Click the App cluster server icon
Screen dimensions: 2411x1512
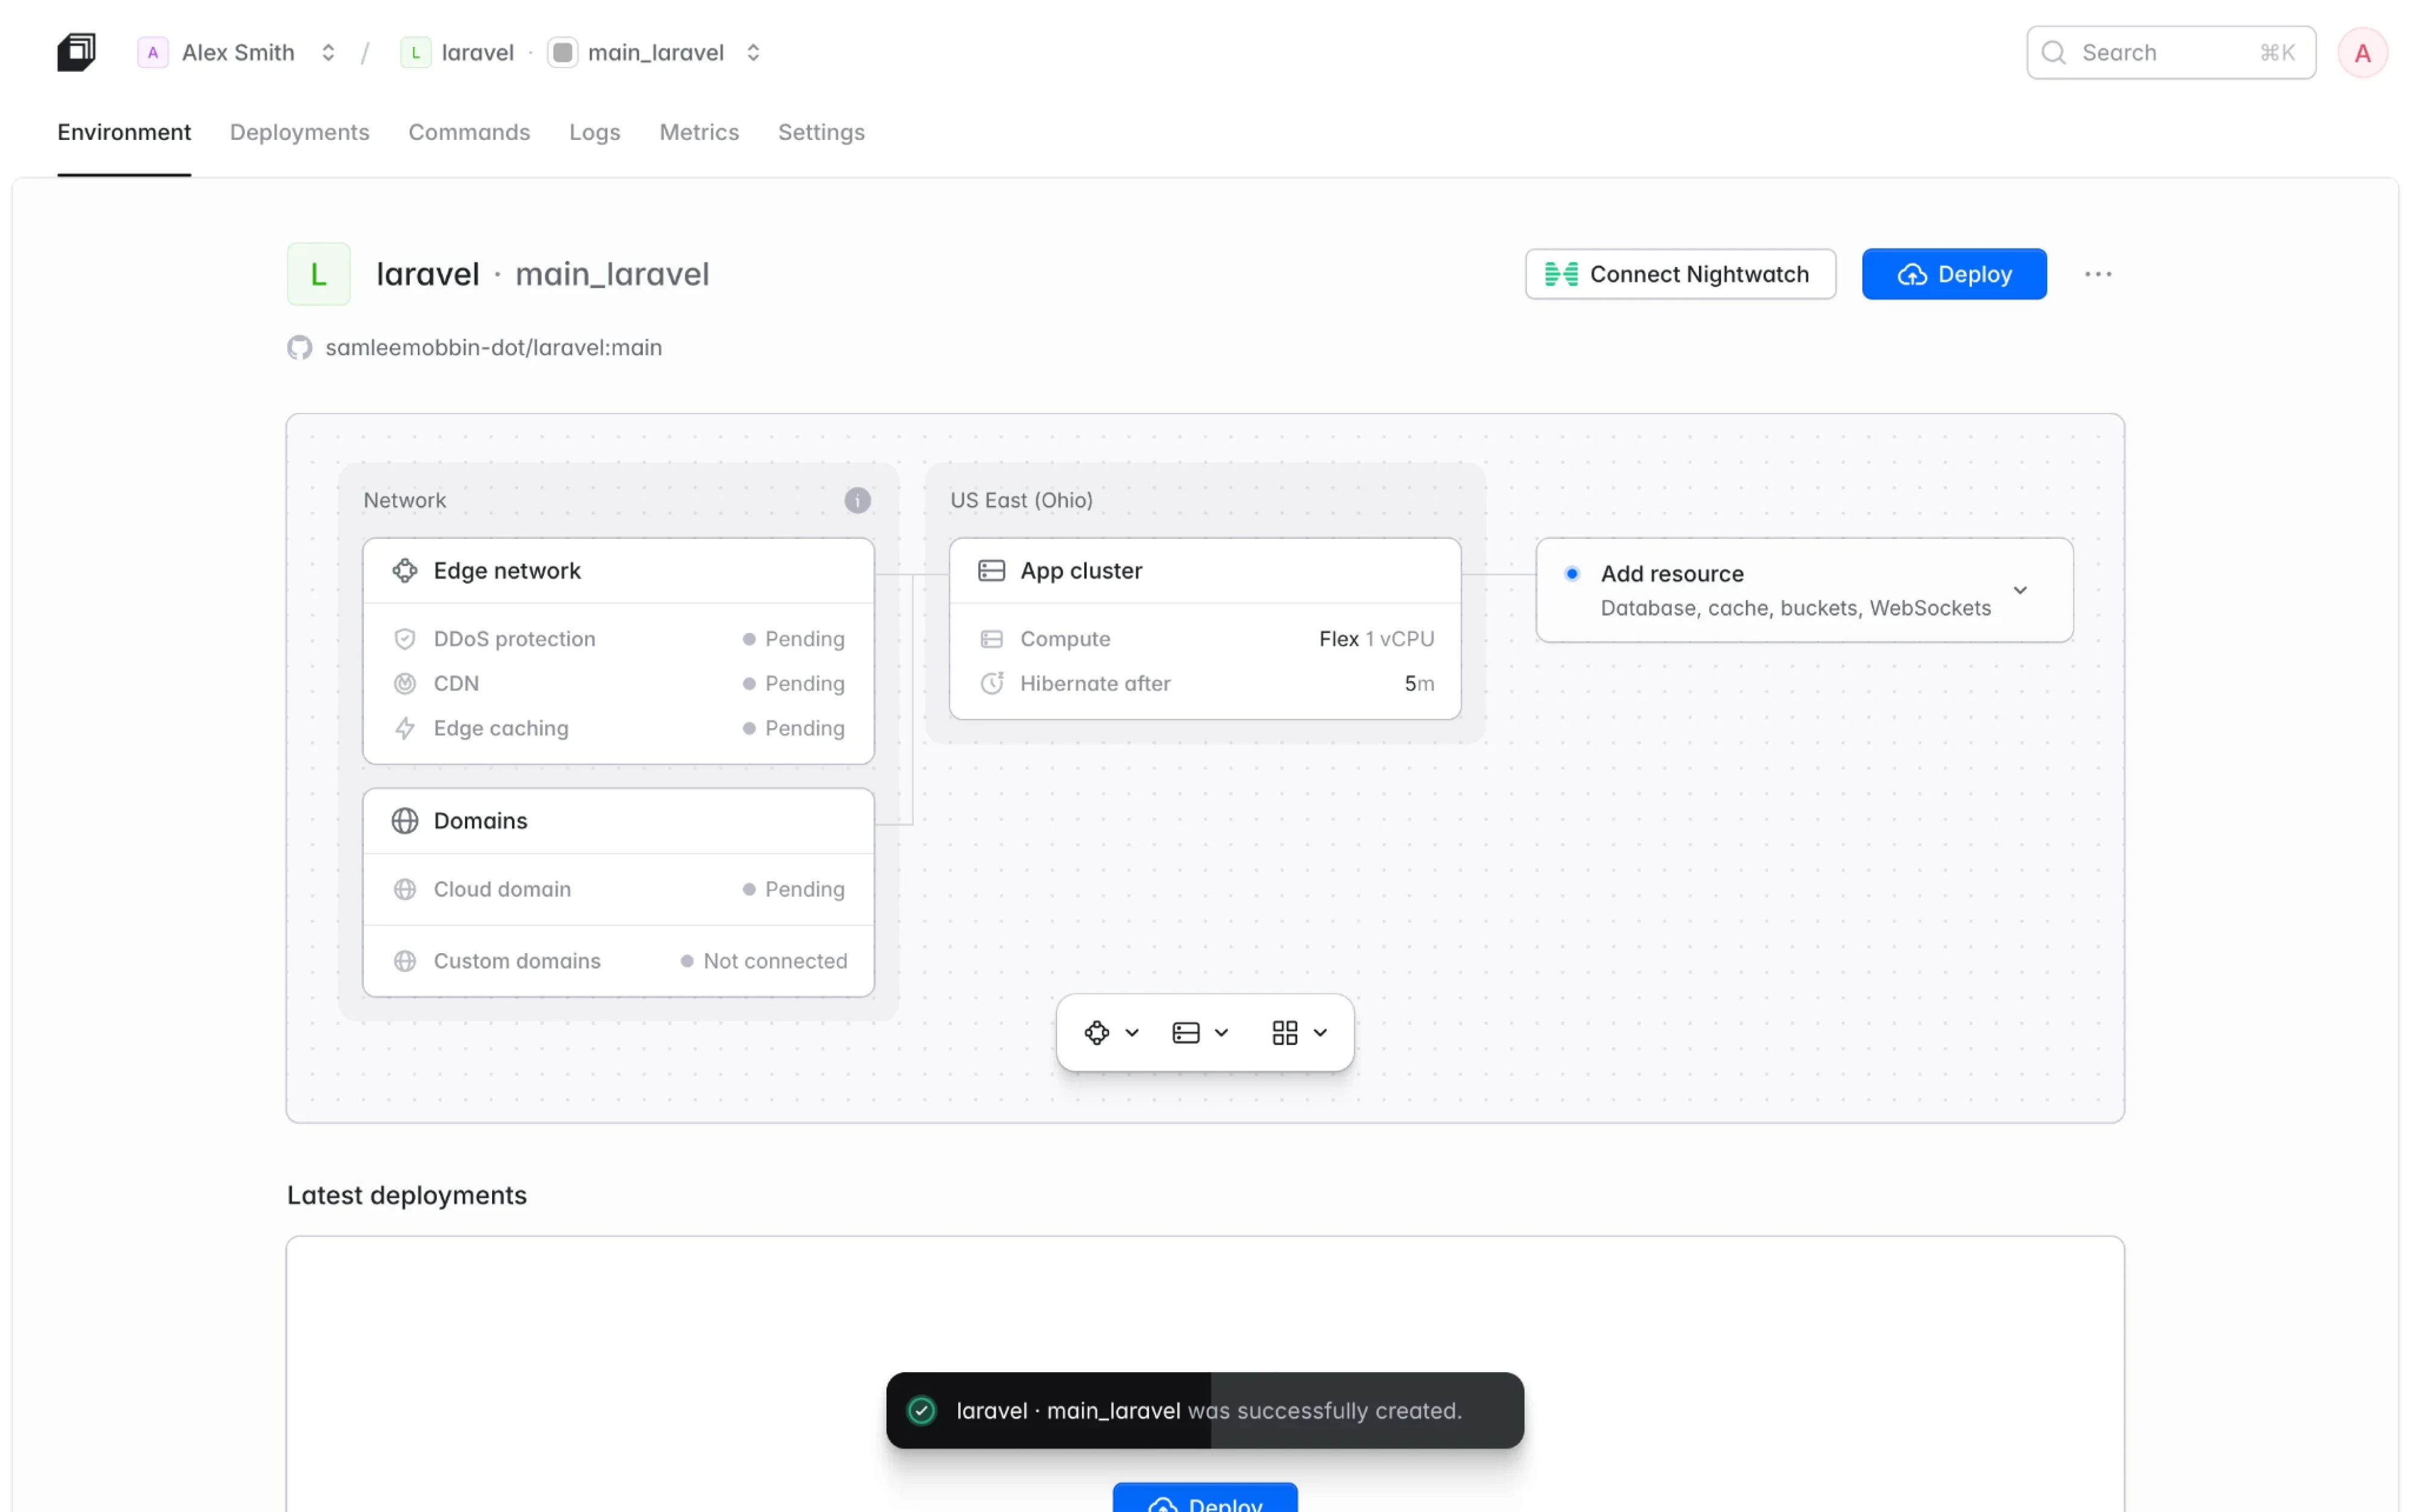pos(991,571)
